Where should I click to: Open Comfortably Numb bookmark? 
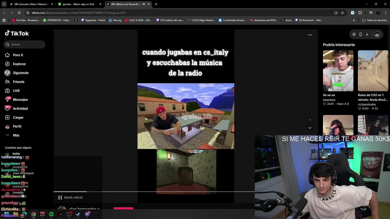pyautogui.click(x=232, y=20)
